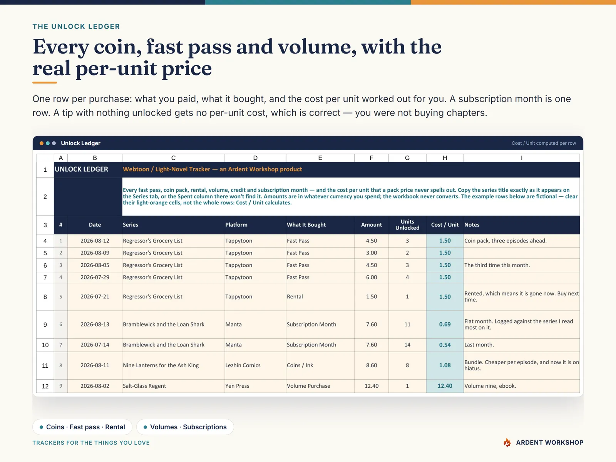
Task: Click date cell 2026-08-02
Action: pos(95,386)
